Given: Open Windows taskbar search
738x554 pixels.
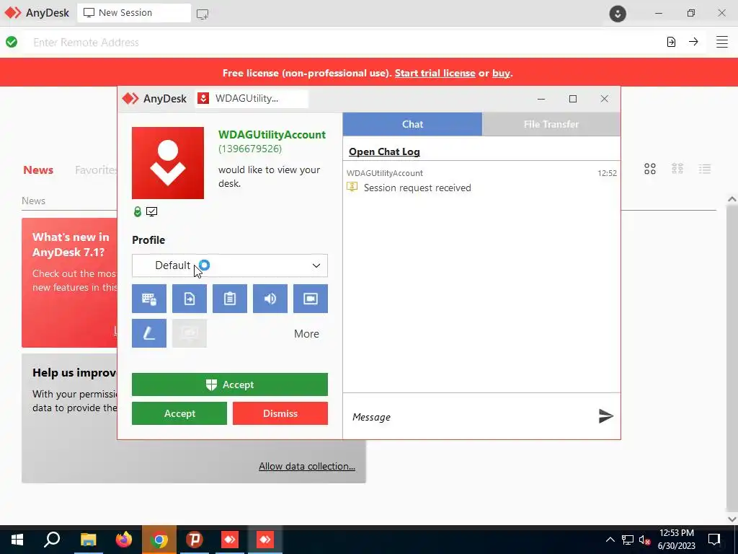Looking at the screenshot, I should coord(52,540).
